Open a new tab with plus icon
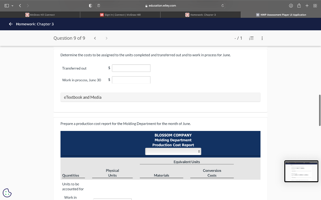 tap(307, 6)
